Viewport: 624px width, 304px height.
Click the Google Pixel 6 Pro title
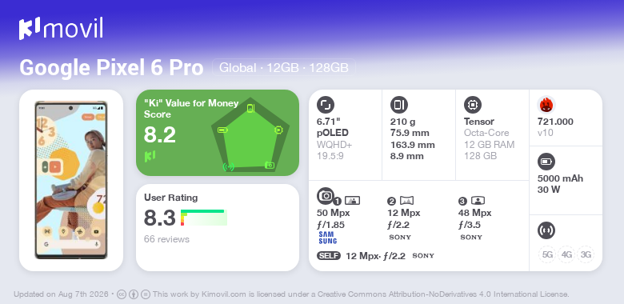pyautogui.click(x=111, y=68)
